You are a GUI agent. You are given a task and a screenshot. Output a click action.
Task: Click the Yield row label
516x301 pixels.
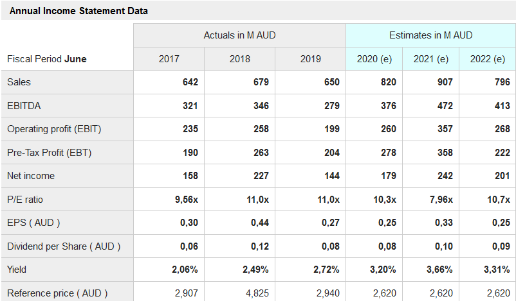pyautogui.click(x=17, y=270)
